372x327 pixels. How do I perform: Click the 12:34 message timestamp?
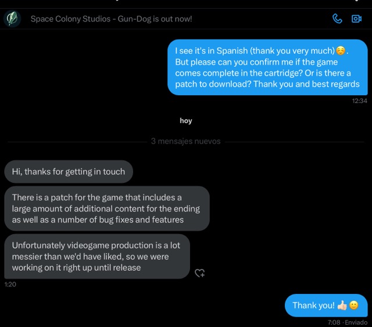[359, 101]
